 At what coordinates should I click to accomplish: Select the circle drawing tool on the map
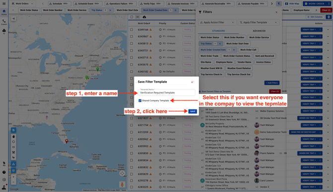[x=13, y=142]
